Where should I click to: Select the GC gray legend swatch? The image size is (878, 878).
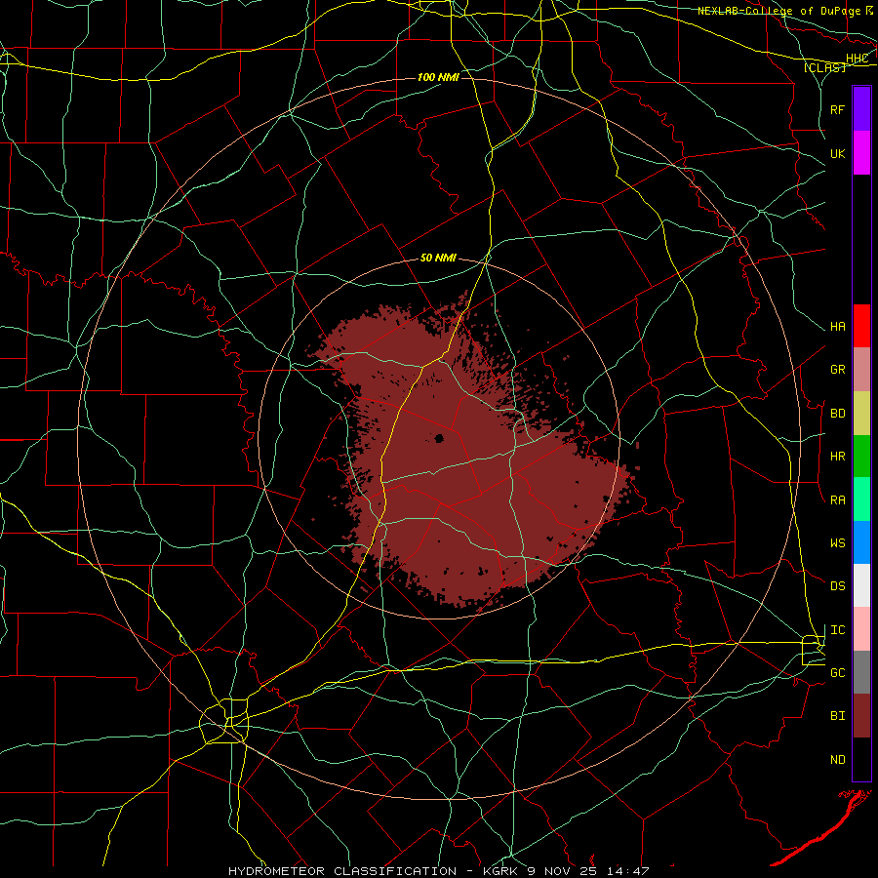(x=861, y=672)
